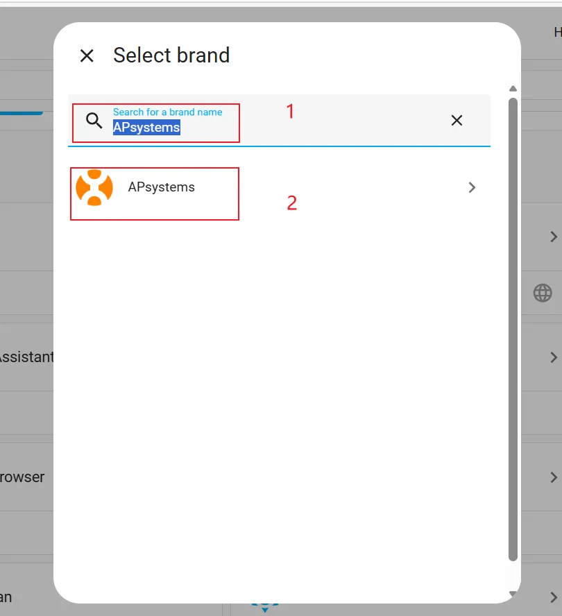Click the partially hidden Browser entry

point(22,477)
